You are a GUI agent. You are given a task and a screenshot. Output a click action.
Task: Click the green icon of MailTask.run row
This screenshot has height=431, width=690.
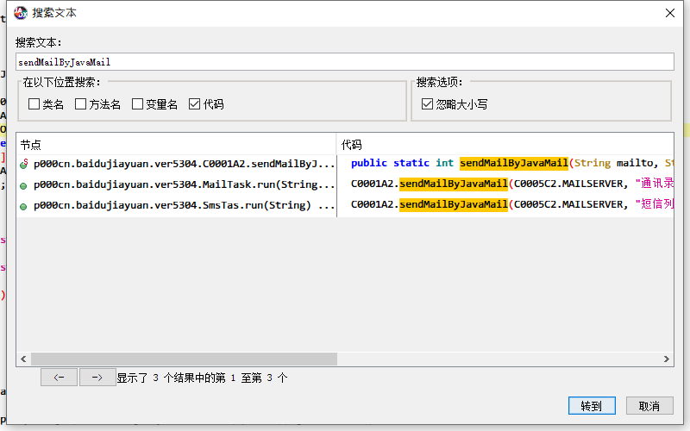[x=23, y=186]
